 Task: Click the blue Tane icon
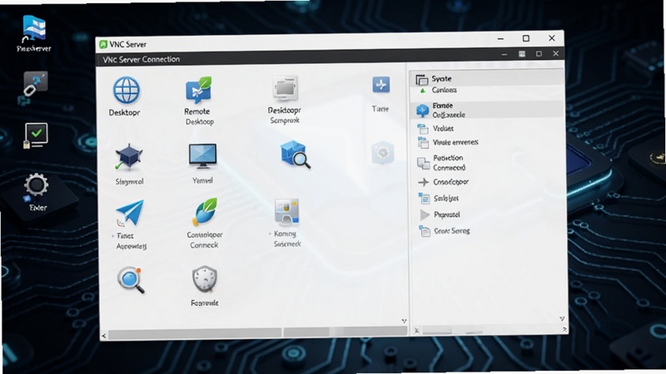click(x=381, y=85)
